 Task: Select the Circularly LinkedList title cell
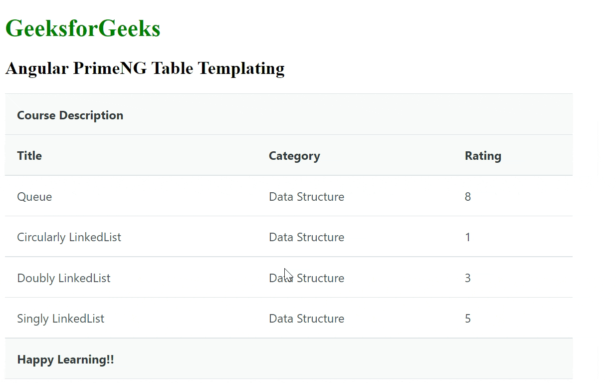[x=69, y=237]
